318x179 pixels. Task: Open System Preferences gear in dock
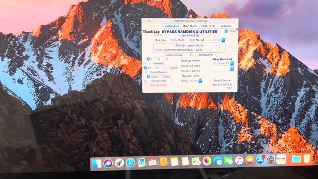[x=270, y=160]
